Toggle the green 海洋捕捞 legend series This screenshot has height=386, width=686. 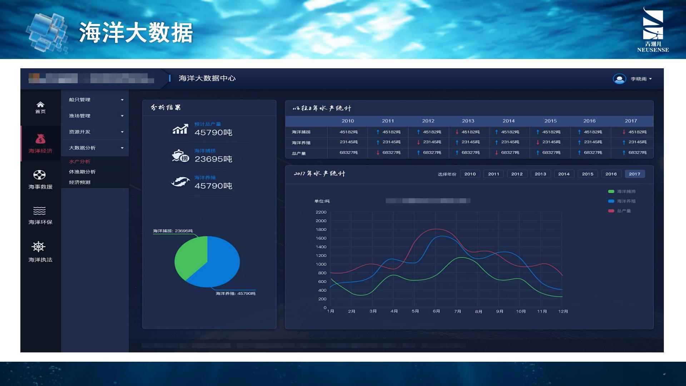[611, 192]
